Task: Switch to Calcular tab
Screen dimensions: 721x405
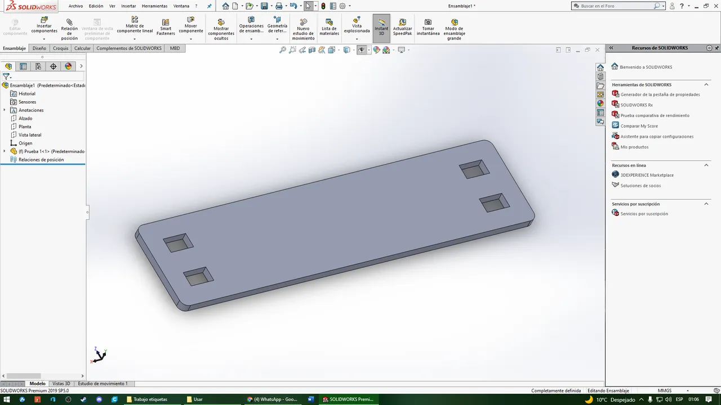Action: click(x=82, y=48)
